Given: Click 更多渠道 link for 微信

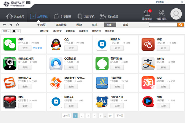Looking at the screenshot, I should [x=37, y=48].
